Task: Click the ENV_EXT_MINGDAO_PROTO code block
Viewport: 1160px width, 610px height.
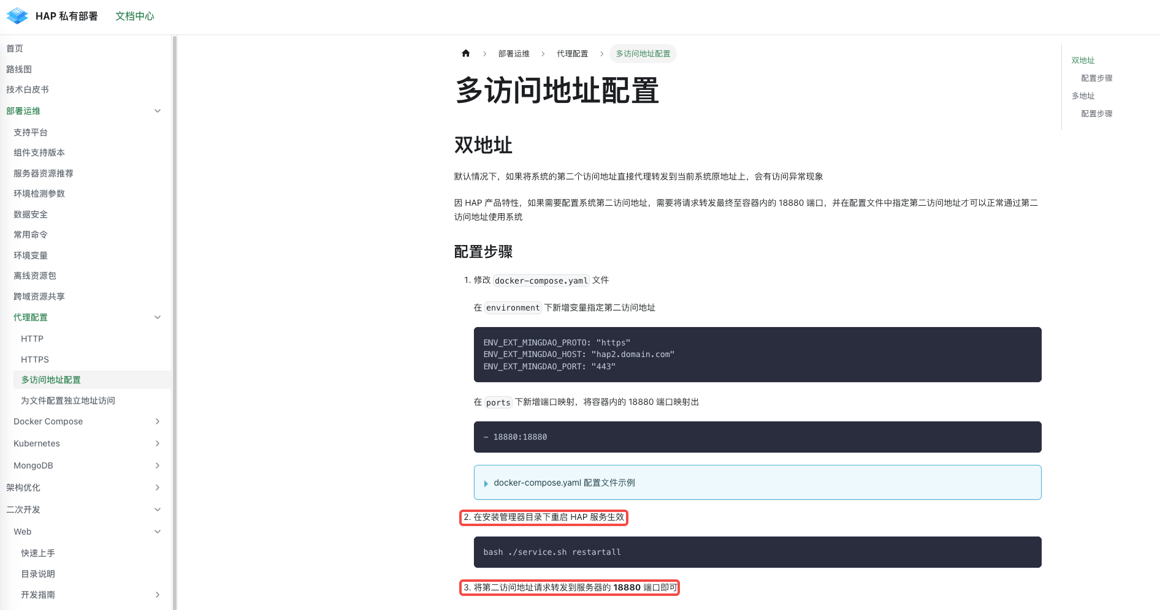Action: [x=757, y=355]
